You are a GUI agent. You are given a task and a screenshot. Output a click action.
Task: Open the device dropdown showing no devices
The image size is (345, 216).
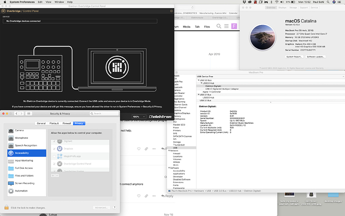[x=80, y=21]
